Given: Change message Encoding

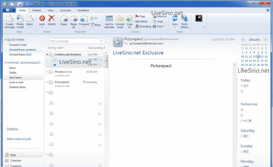Looking at the screenshot, I should pos(143,27).
